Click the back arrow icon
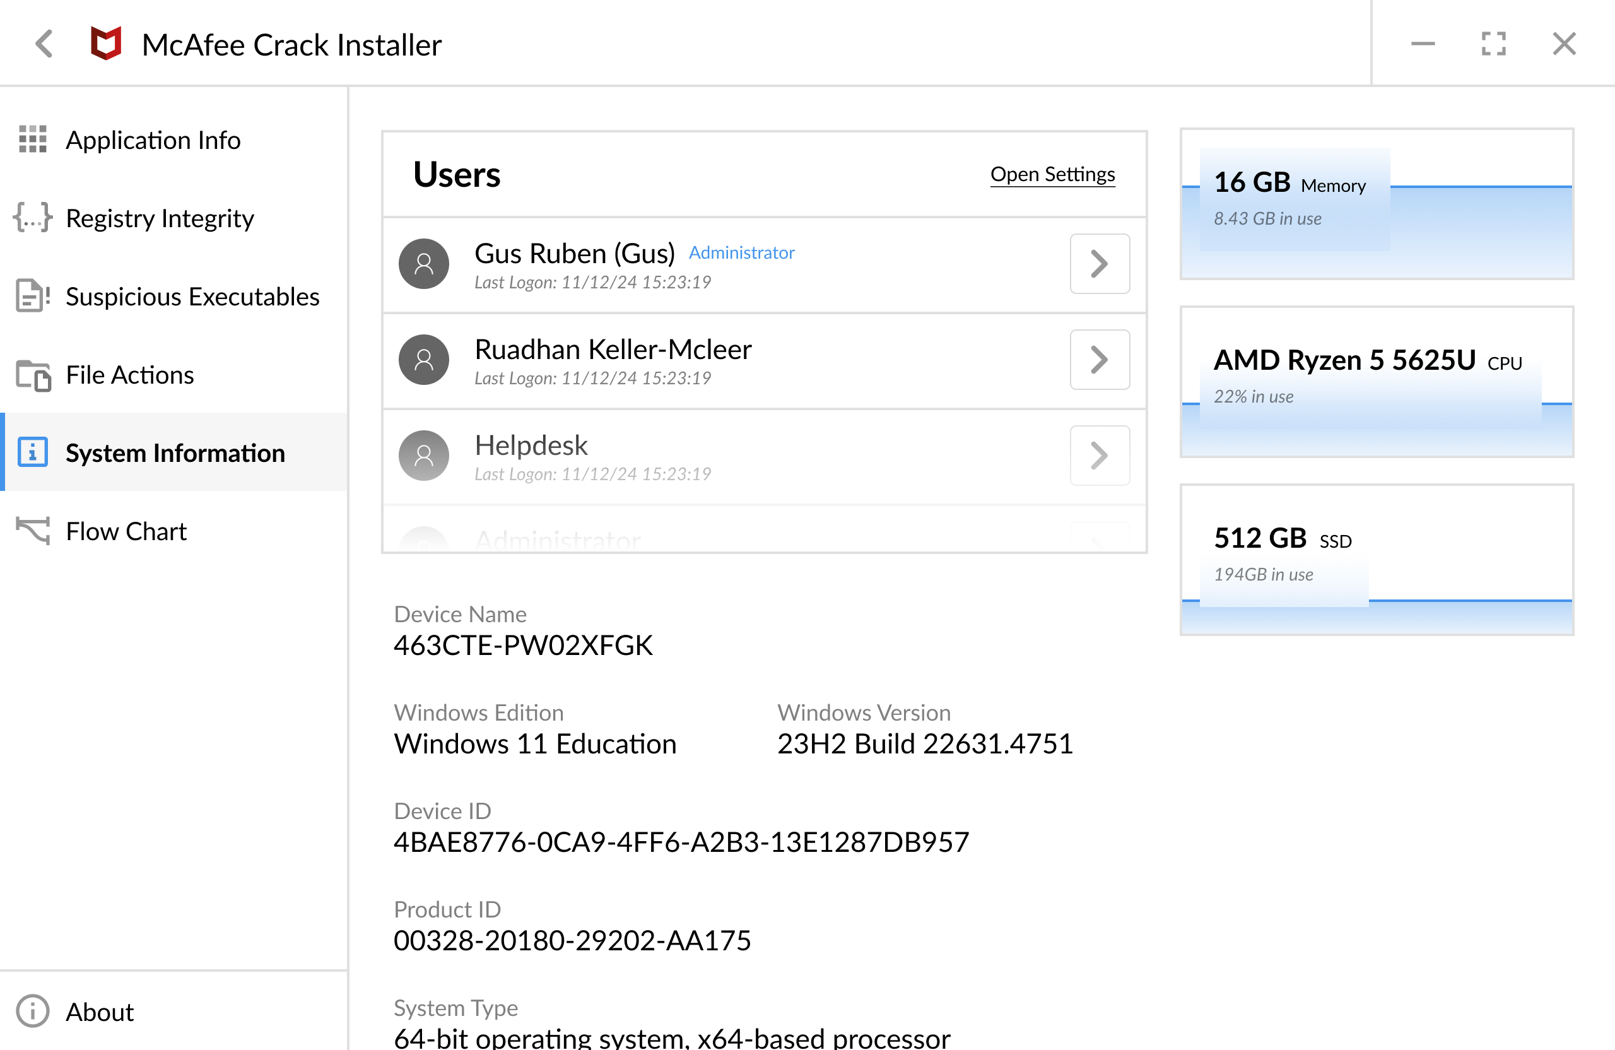 point(44,44)
